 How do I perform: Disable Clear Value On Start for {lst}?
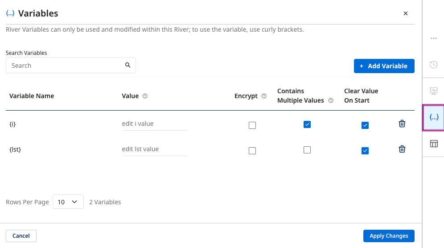click(x=365, y=151)
